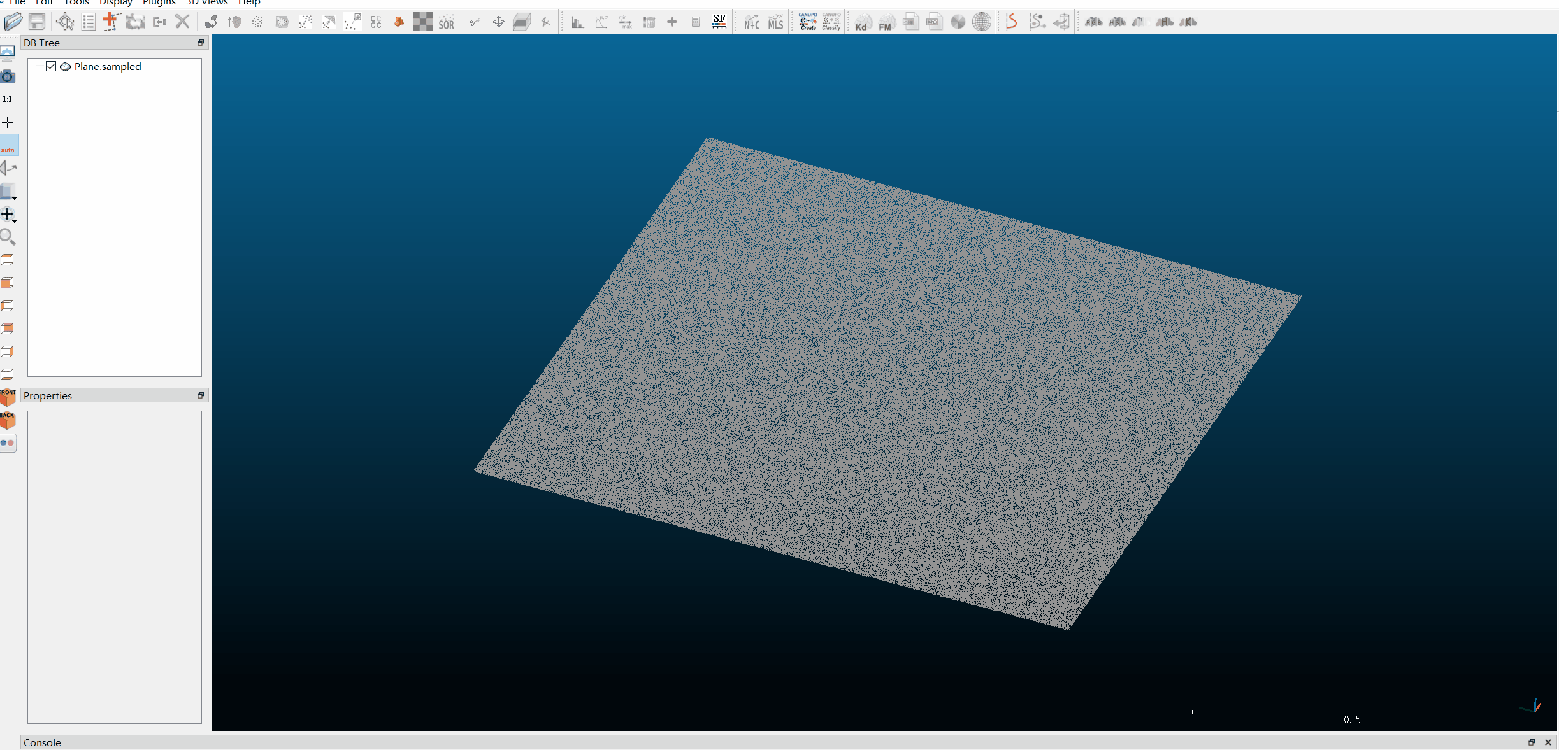This screenshot has height=750, width=1559.
Task: Select Plane.sampled in the DB Tree
Action: pyautogui.click(x=107, y=66)
